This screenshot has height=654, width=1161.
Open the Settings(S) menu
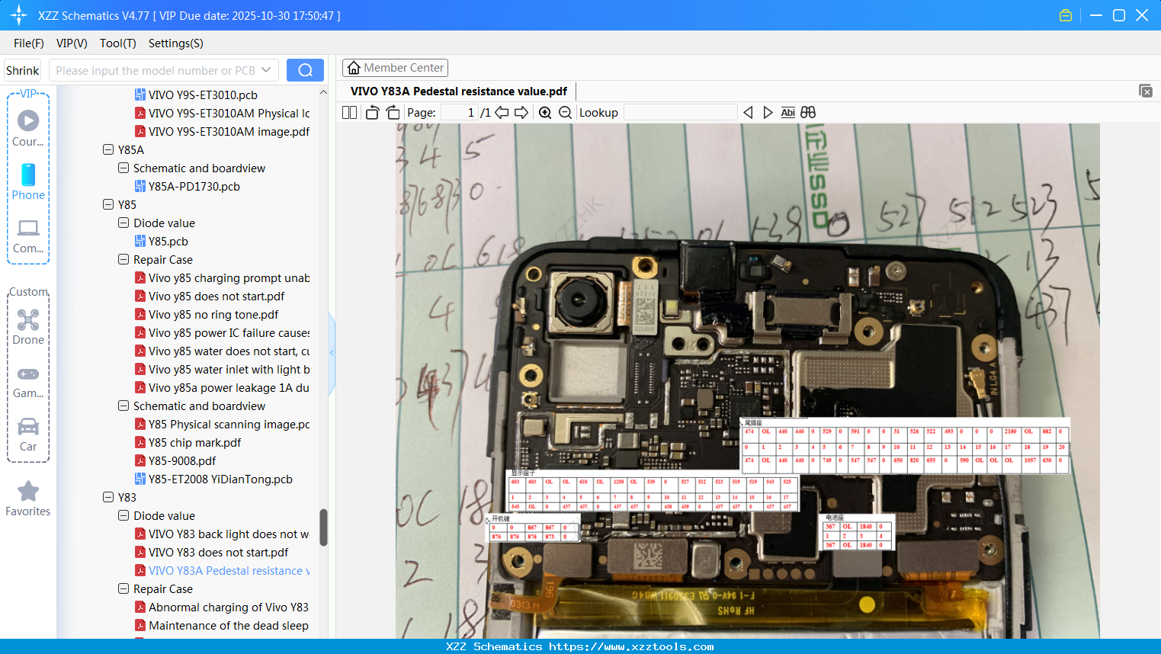coord(176,43)
